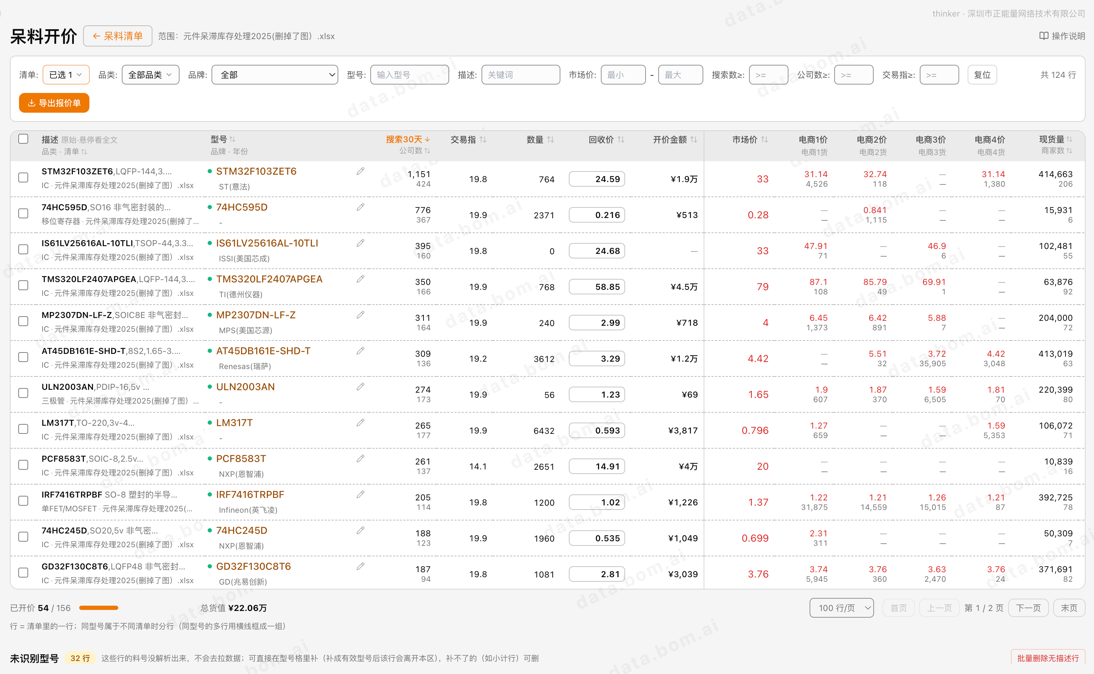
Task: Sort by 开价金额 column
Action: point(675,139)
